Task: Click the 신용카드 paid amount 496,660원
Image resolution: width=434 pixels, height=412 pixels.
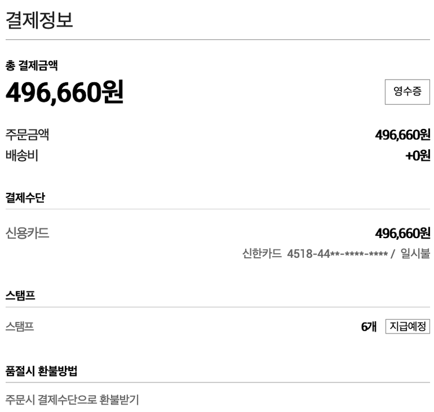Action: [x=402, y=233]
